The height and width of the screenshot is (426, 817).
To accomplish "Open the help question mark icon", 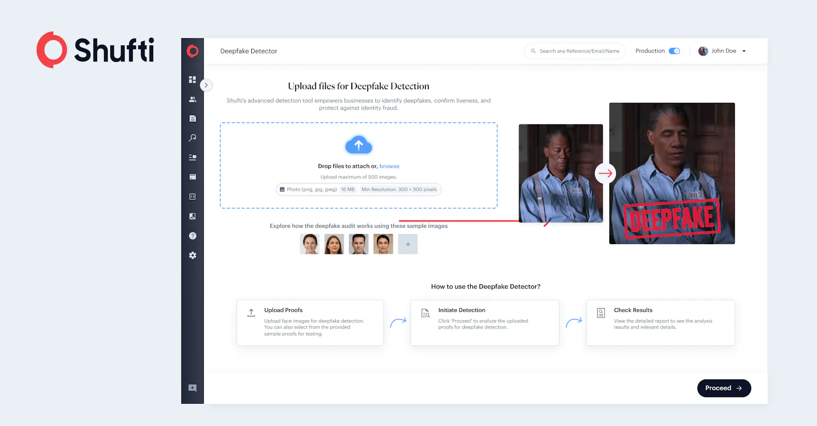I will 193,236.
